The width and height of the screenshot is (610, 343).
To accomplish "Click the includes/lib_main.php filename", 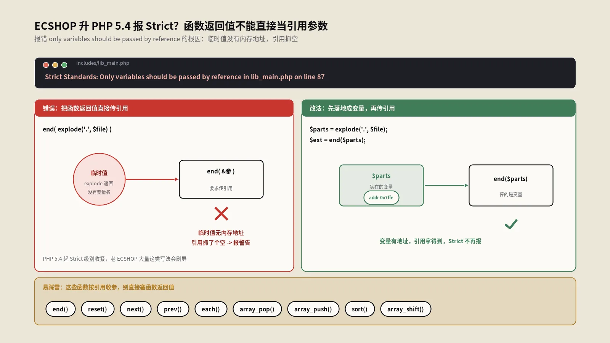I will (103, 63).
